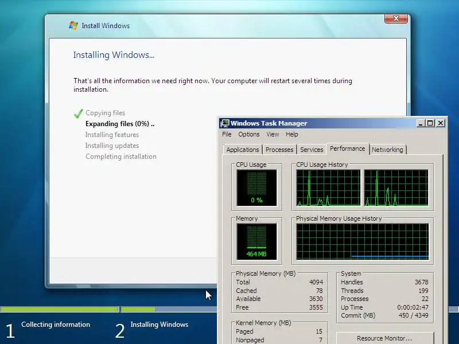Click the 'Installing Windows' stage label at bottom
459x344 pixels.
tap(160, 325)
